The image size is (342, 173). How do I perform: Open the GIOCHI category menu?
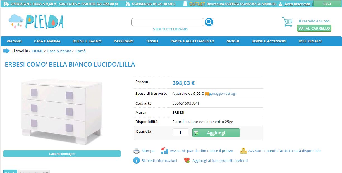point(233,41)
